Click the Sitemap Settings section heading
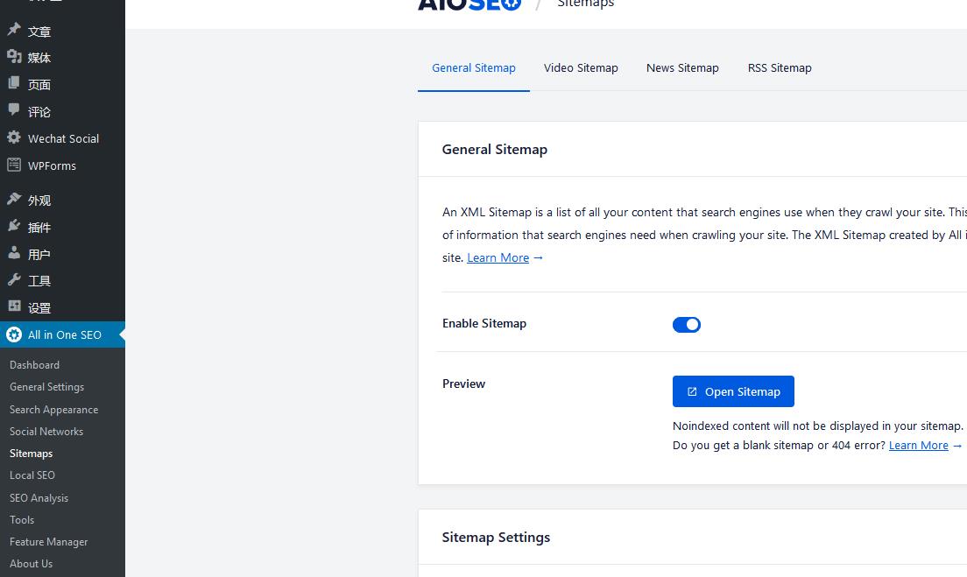967x577 pixels. [x=496, y=537]
